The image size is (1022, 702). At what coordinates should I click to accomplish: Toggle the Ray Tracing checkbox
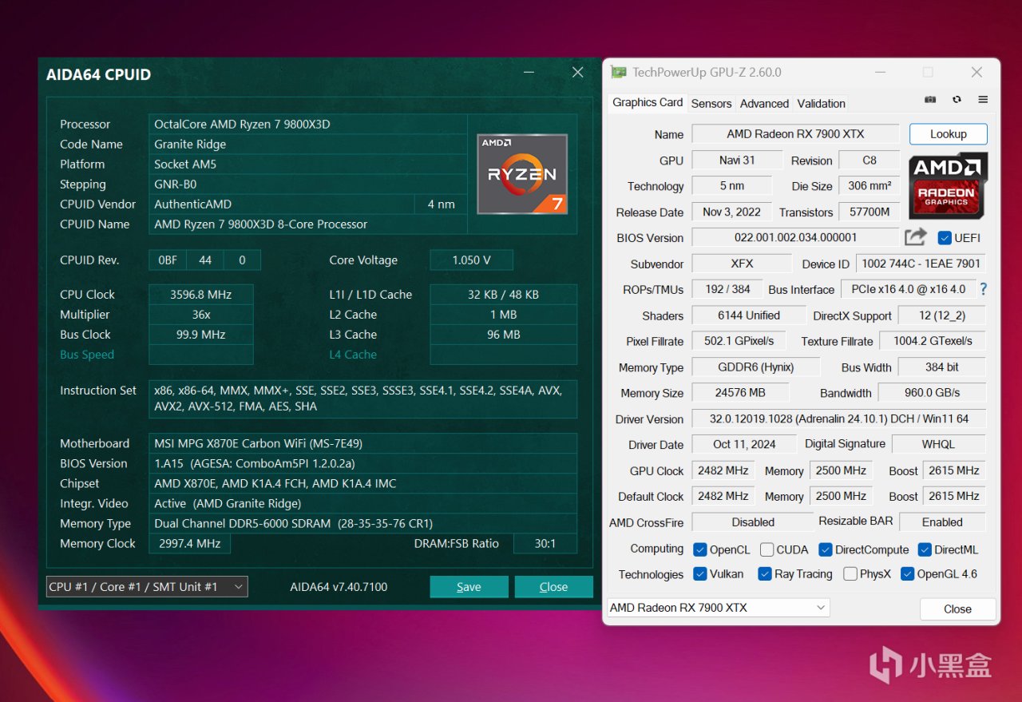(x=764, y=573)
